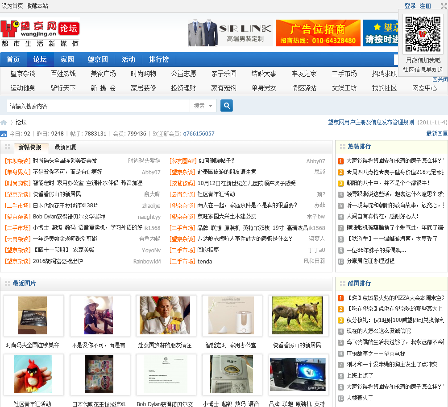448x407 pixels.
Task: Click the SIR LINK 高端男装定制 banner ad
Action: pyautogui.click(x=230, y=33)
